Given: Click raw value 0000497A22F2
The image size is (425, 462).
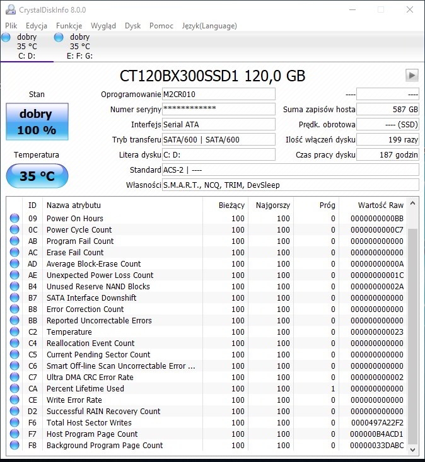Looking at the screenshot, I should pos(377,422).
